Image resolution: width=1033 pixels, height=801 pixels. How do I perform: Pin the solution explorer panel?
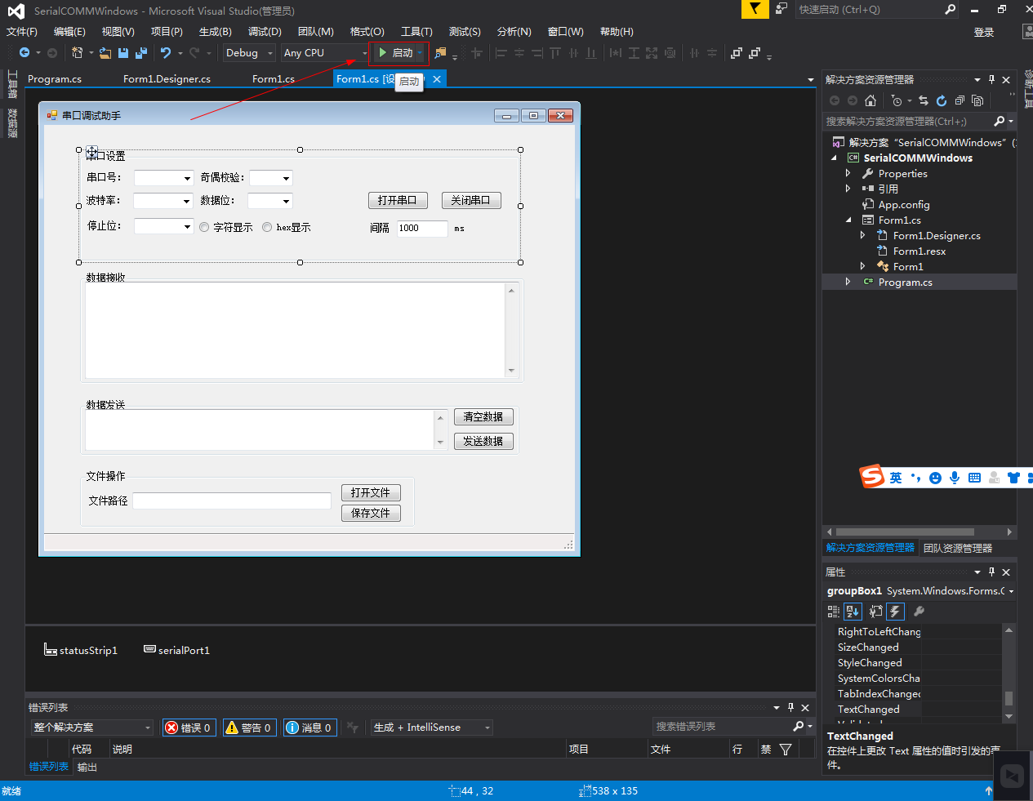[x=991, y=79]
